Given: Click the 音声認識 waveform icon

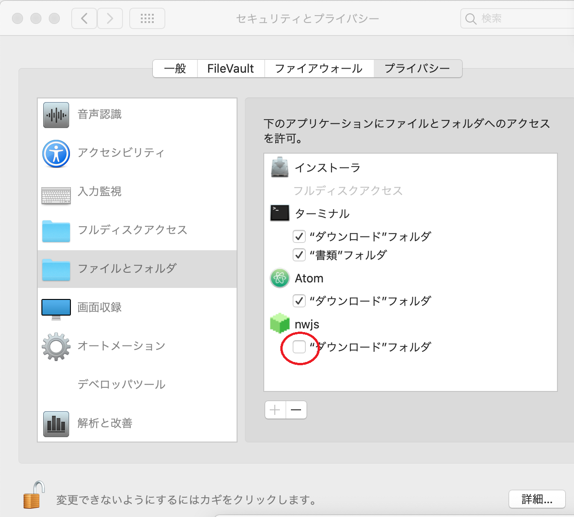Looking at the screenshot, I should pyautogui.click(x=56, y=115).
